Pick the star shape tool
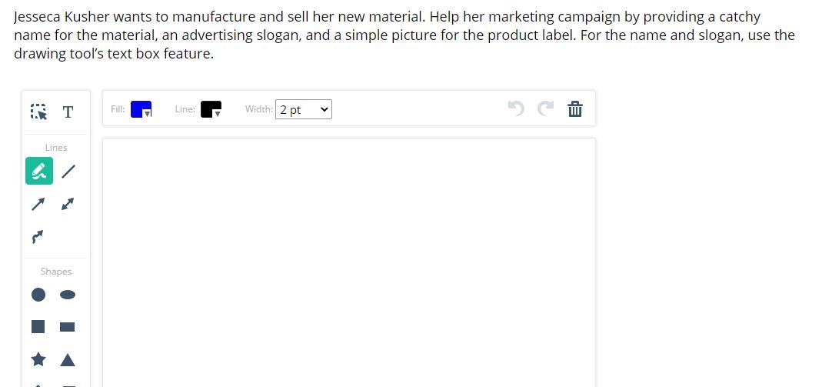This screenshot has height=387, width=822. [x=38, y=359]
